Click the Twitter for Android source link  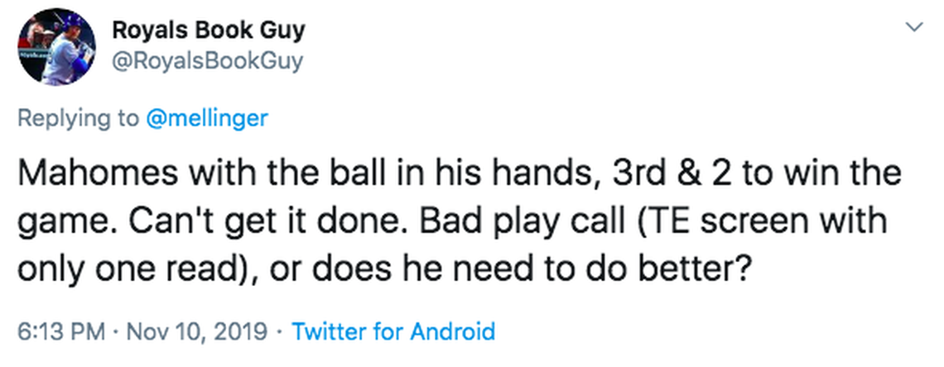point(394,332)
